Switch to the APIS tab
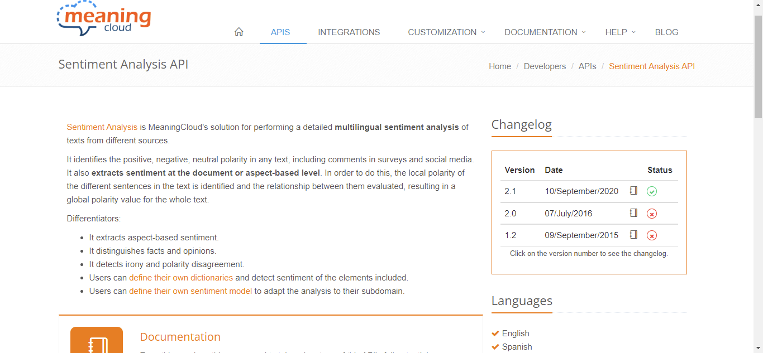 280,32
